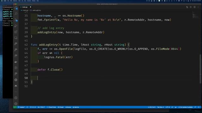Click the addLogEntry call on line 39
The width and height of the screenshot is (202, 113).
pyautogui.click(x=71, y=32)
